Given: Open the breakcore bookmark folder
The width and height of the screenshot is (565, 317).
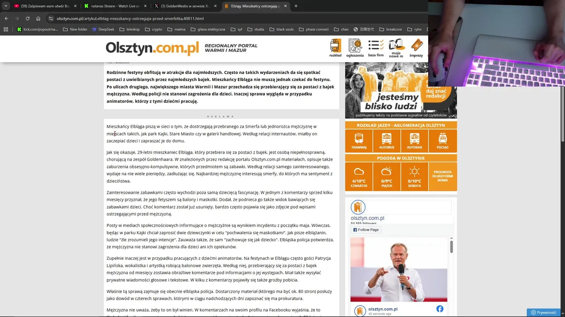Looking at the screenshot, I should click(391, 29).
